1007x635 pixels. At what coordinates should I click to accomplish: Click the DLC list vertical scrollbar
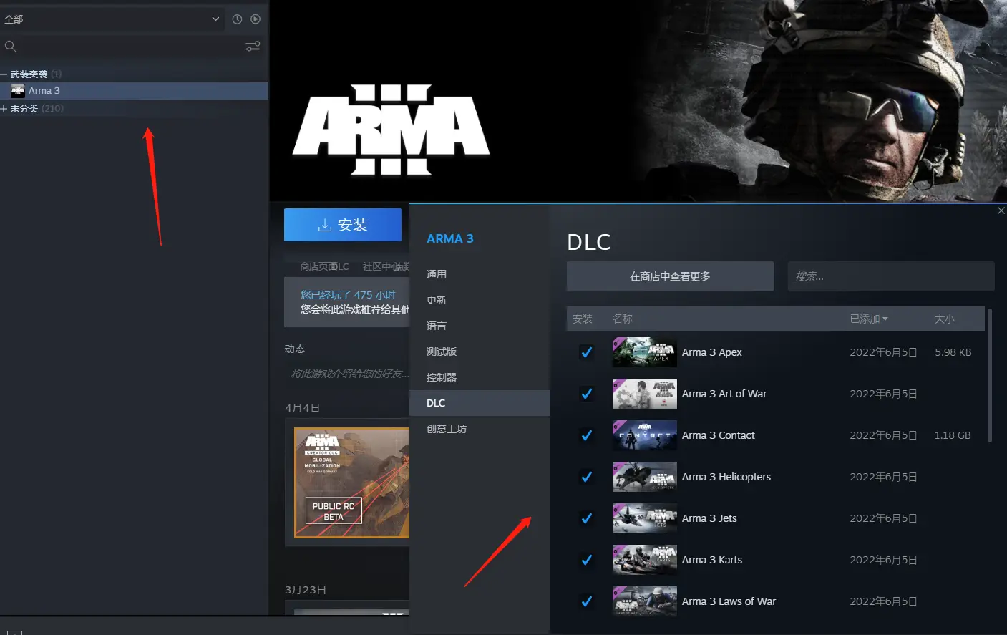coord(990,375)
